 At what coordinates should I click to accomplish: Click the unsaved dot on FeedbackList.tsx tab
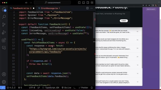(33, 8)
